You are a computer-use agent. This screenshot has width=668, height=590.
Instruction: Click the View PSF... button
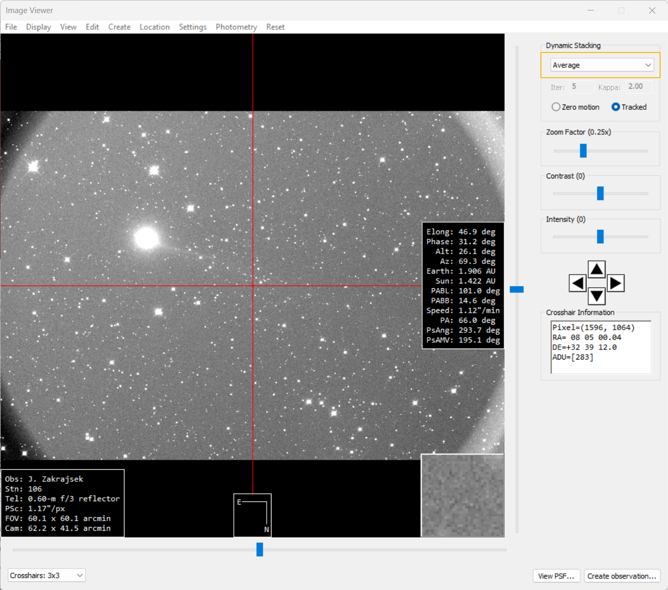pos(556,576)
